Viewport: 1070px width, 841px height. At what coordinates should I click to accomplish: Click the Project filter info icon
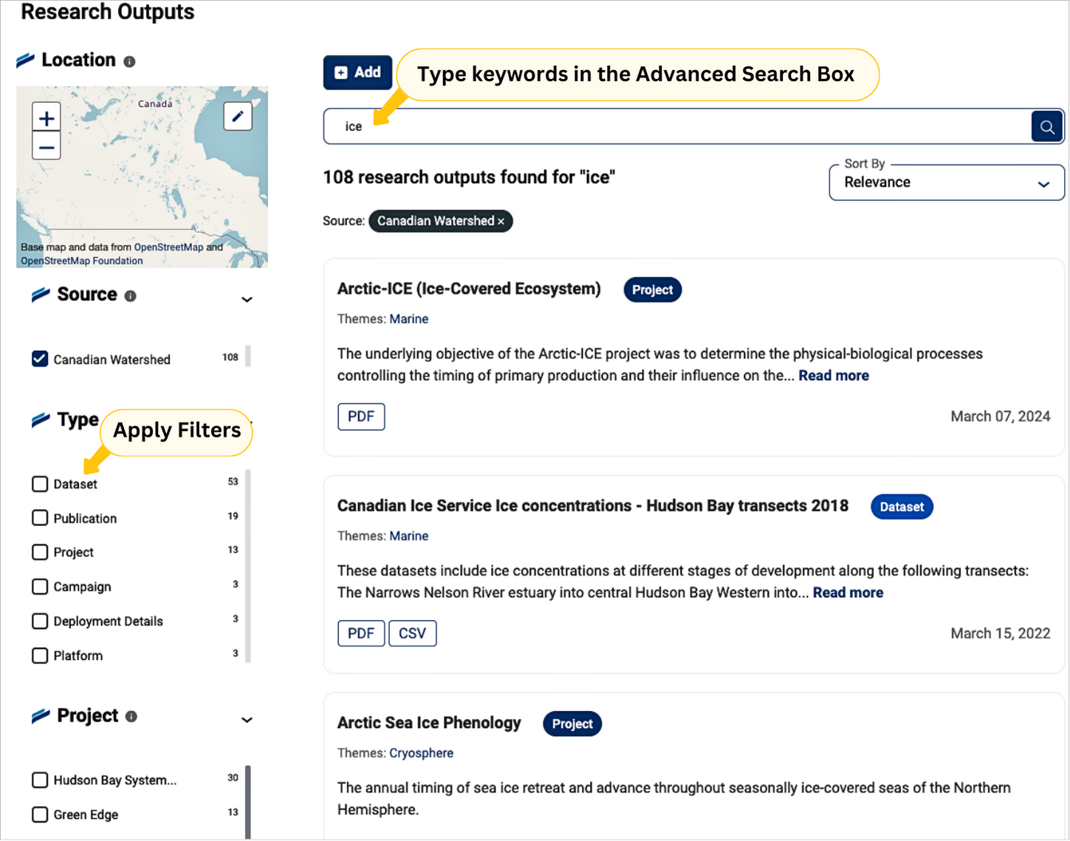(131, 717)
